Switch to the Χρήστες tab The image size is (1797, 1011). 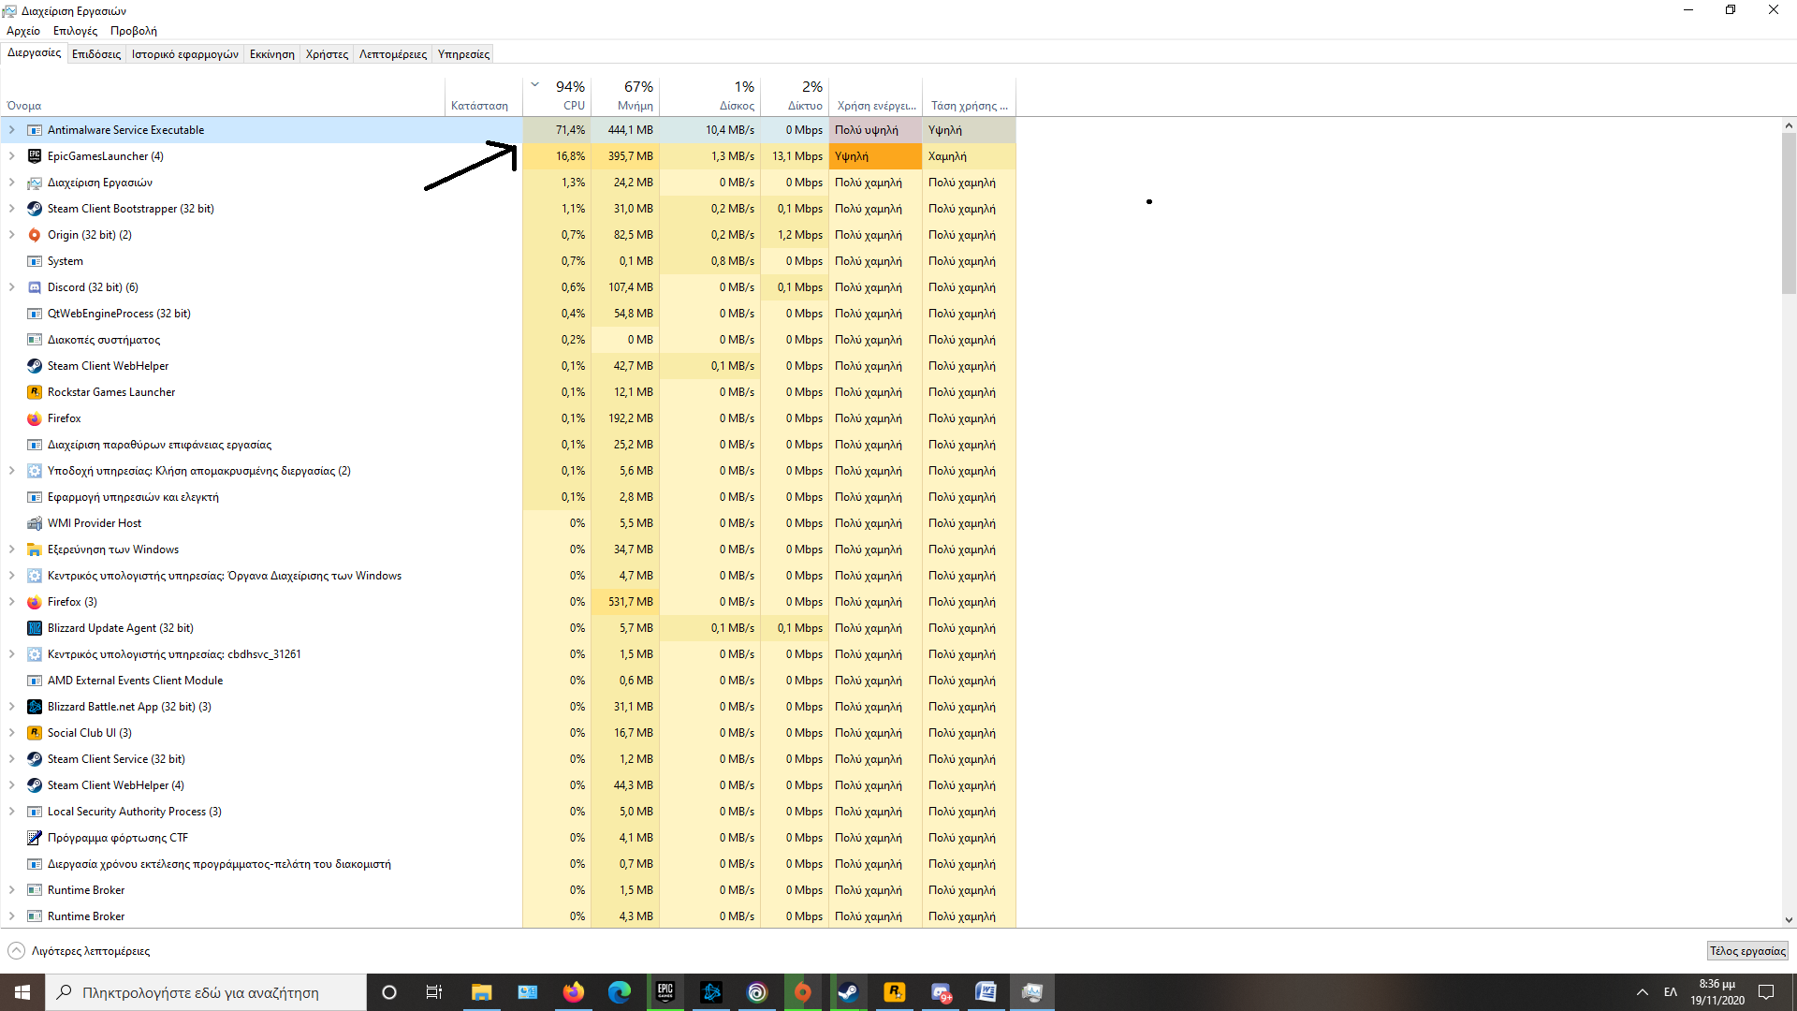coord(327,54)
